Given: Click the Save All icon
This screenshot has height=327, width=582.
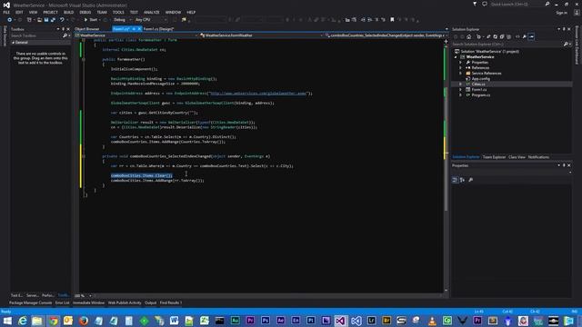Looking at the screenshot, I should pos(53,20).
